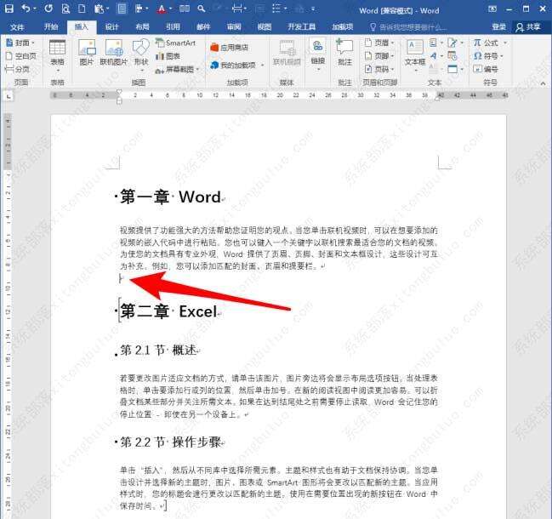Click the WordArt slanted A icon
Screen dimensions: 552x519
coord(434,56)
